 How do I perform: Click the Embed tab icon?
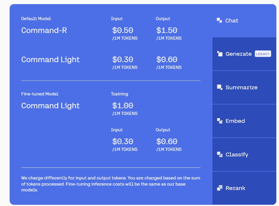(220, 121)
